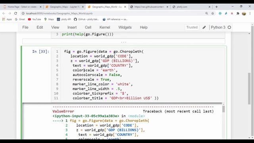Close the plotly.com tab

coord(209,7)
